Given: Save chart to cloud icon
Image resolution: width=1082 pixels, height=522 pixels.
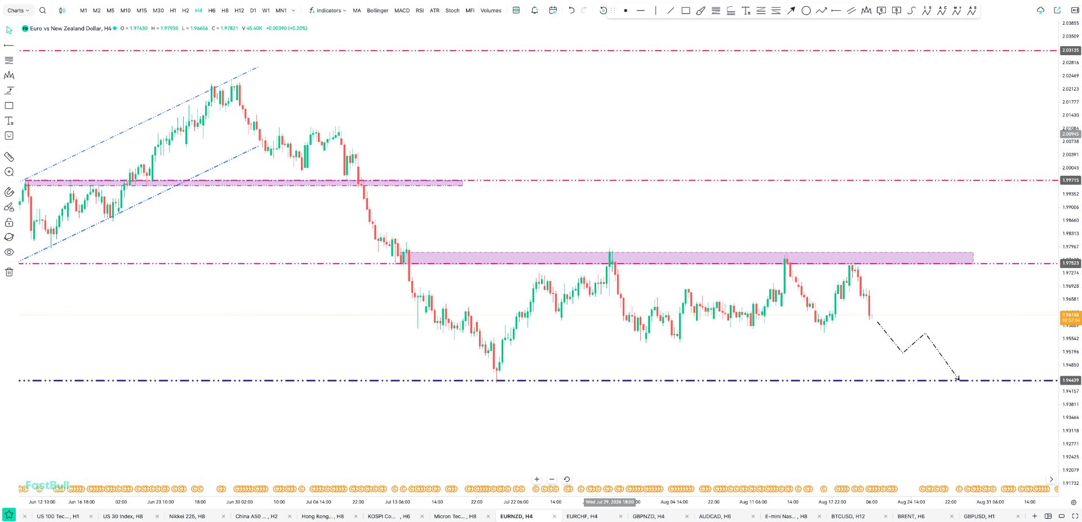Looking at the screenshot, I should 1040,10.
